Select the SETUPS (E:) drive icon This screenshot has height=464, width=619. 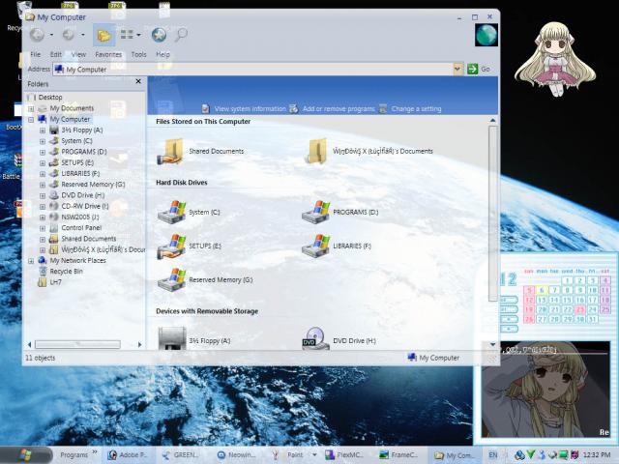[x=172, y=246]
